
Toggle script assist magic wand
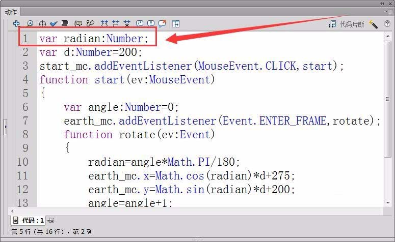[x=373, y=24]
